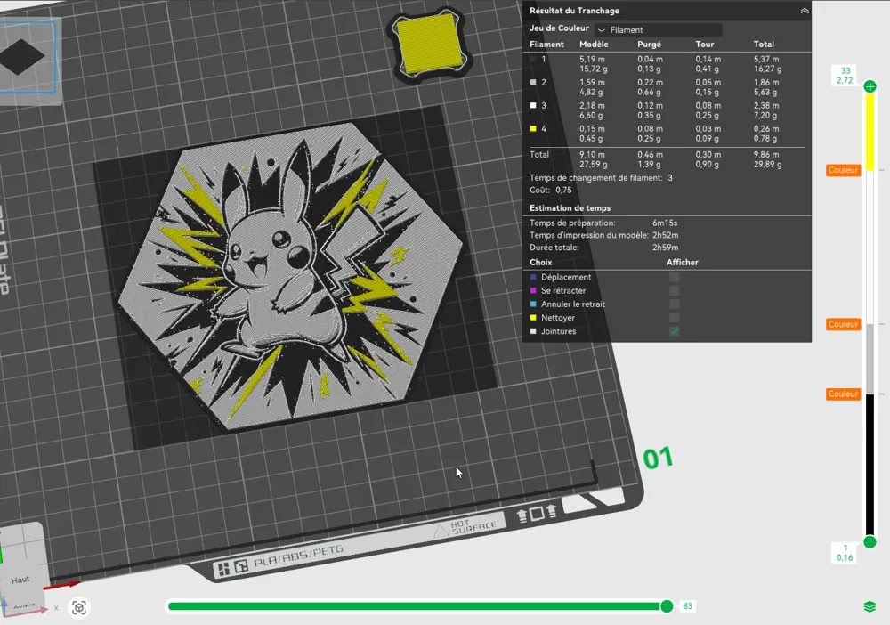Enable the Nettoyer display checkbox
890x625 pixels.
(x=674, y=317)
